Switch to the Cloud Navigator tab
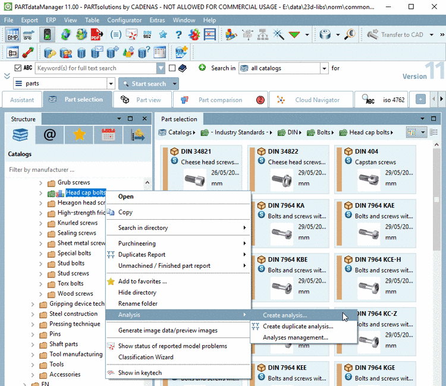446x386 pixels. click(311, 100)
